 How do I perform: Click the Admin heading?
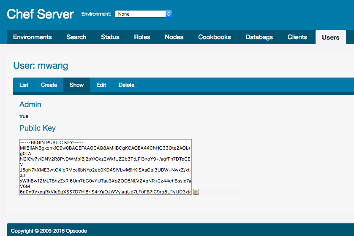click(30, 105)
